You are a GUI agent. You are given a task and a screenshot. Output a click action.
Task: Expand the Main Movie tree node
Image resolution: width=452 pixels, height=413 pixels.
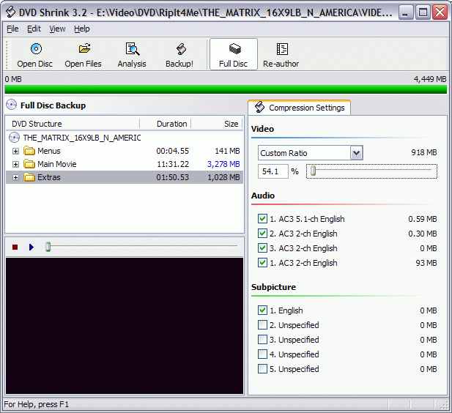pyautogui.click(x=15, y=164)
